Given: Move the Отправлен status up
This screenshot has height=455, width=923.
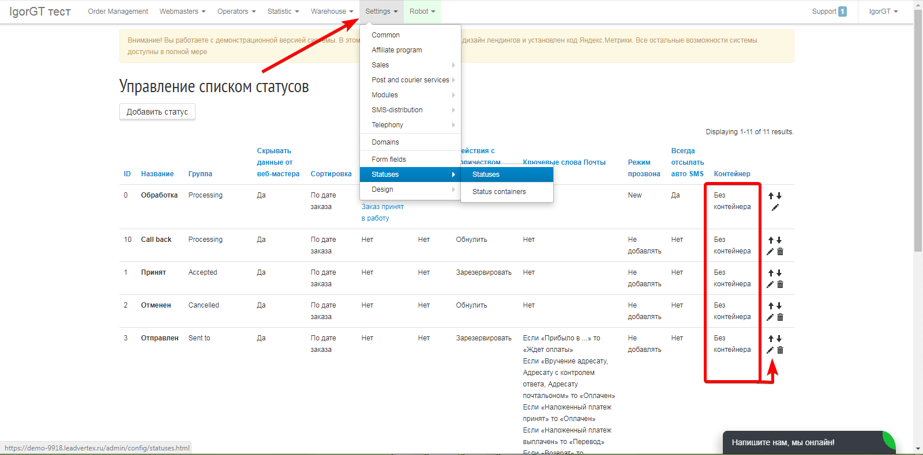Looking at the screenshot, I should click(771, 339).
